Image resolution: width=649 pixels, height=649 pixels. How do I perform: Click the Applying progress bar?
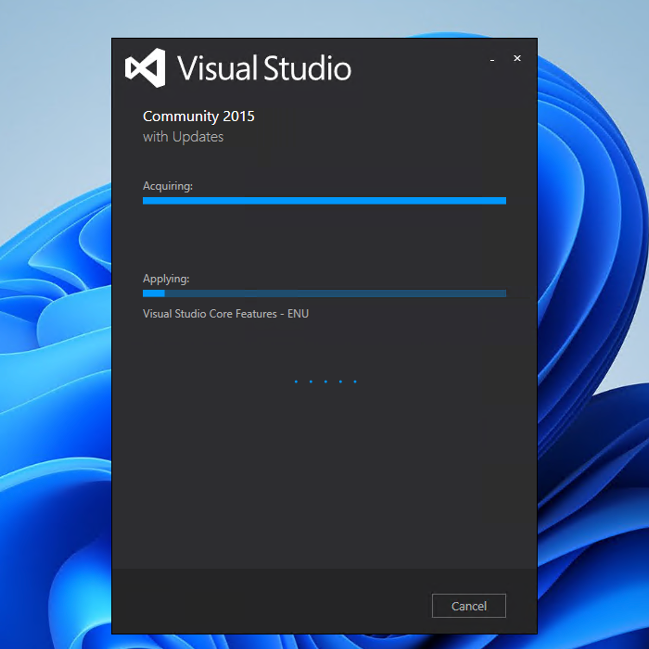tap(324, 293)
